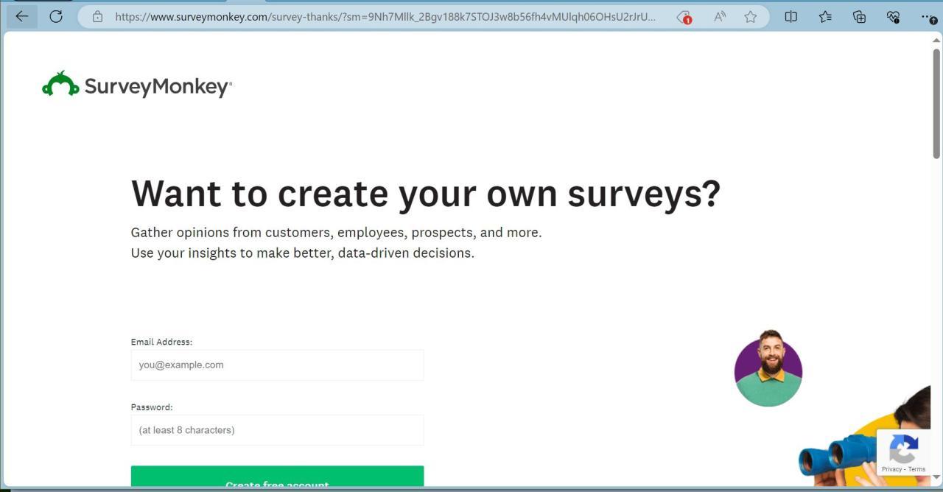This screenshot has height=492, width=943.
Task: Click the 'Email Address:' label
Action: coord(161,342)
